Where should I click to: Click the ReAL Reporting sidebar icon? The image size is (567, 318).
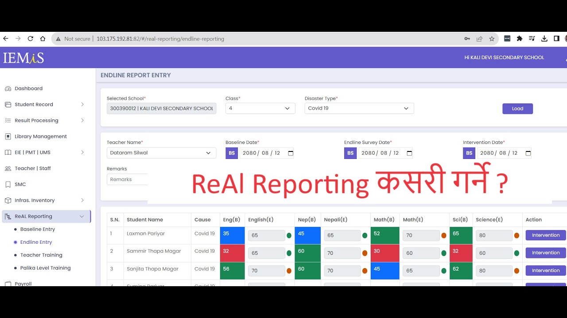8,216
